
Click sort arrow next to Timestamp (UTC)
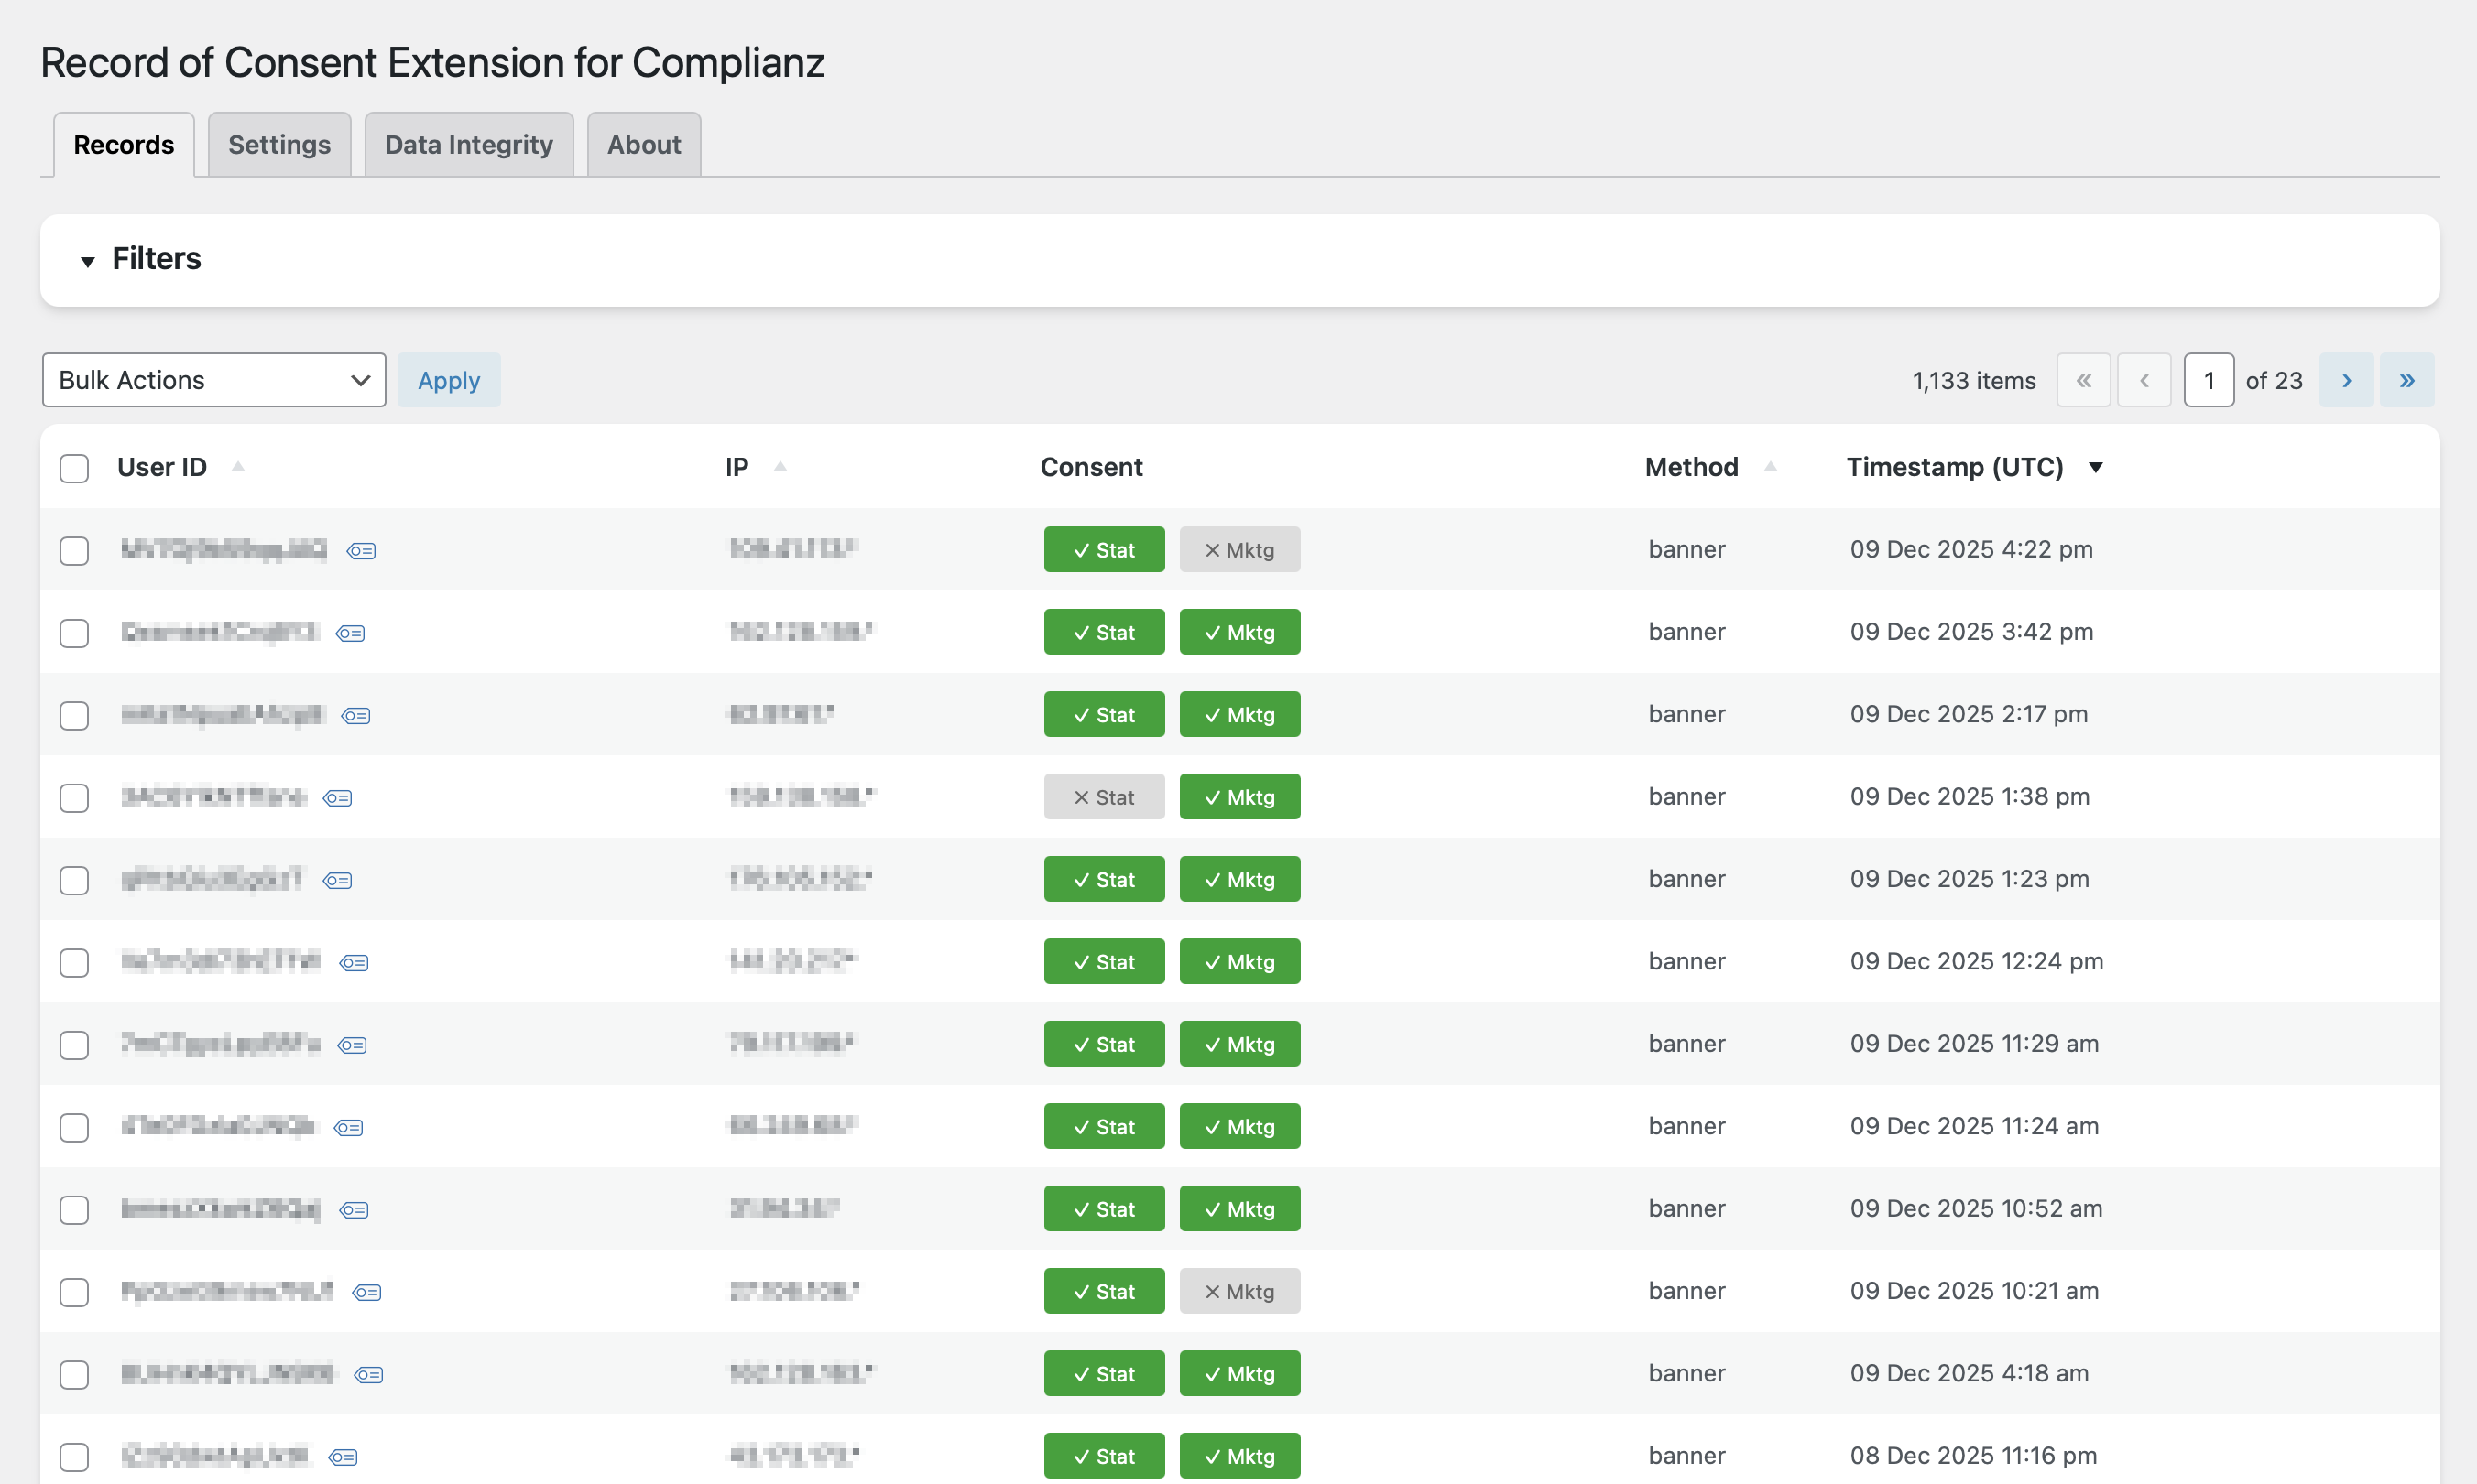click(2096, 467)
